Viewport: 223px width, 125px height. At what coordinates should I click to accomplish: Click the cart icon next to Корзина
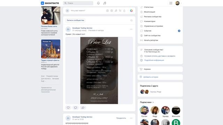coord(141,69)
